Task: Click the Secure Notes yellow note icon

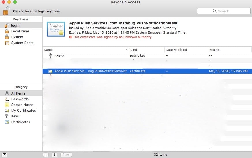Action: point(7,105)
